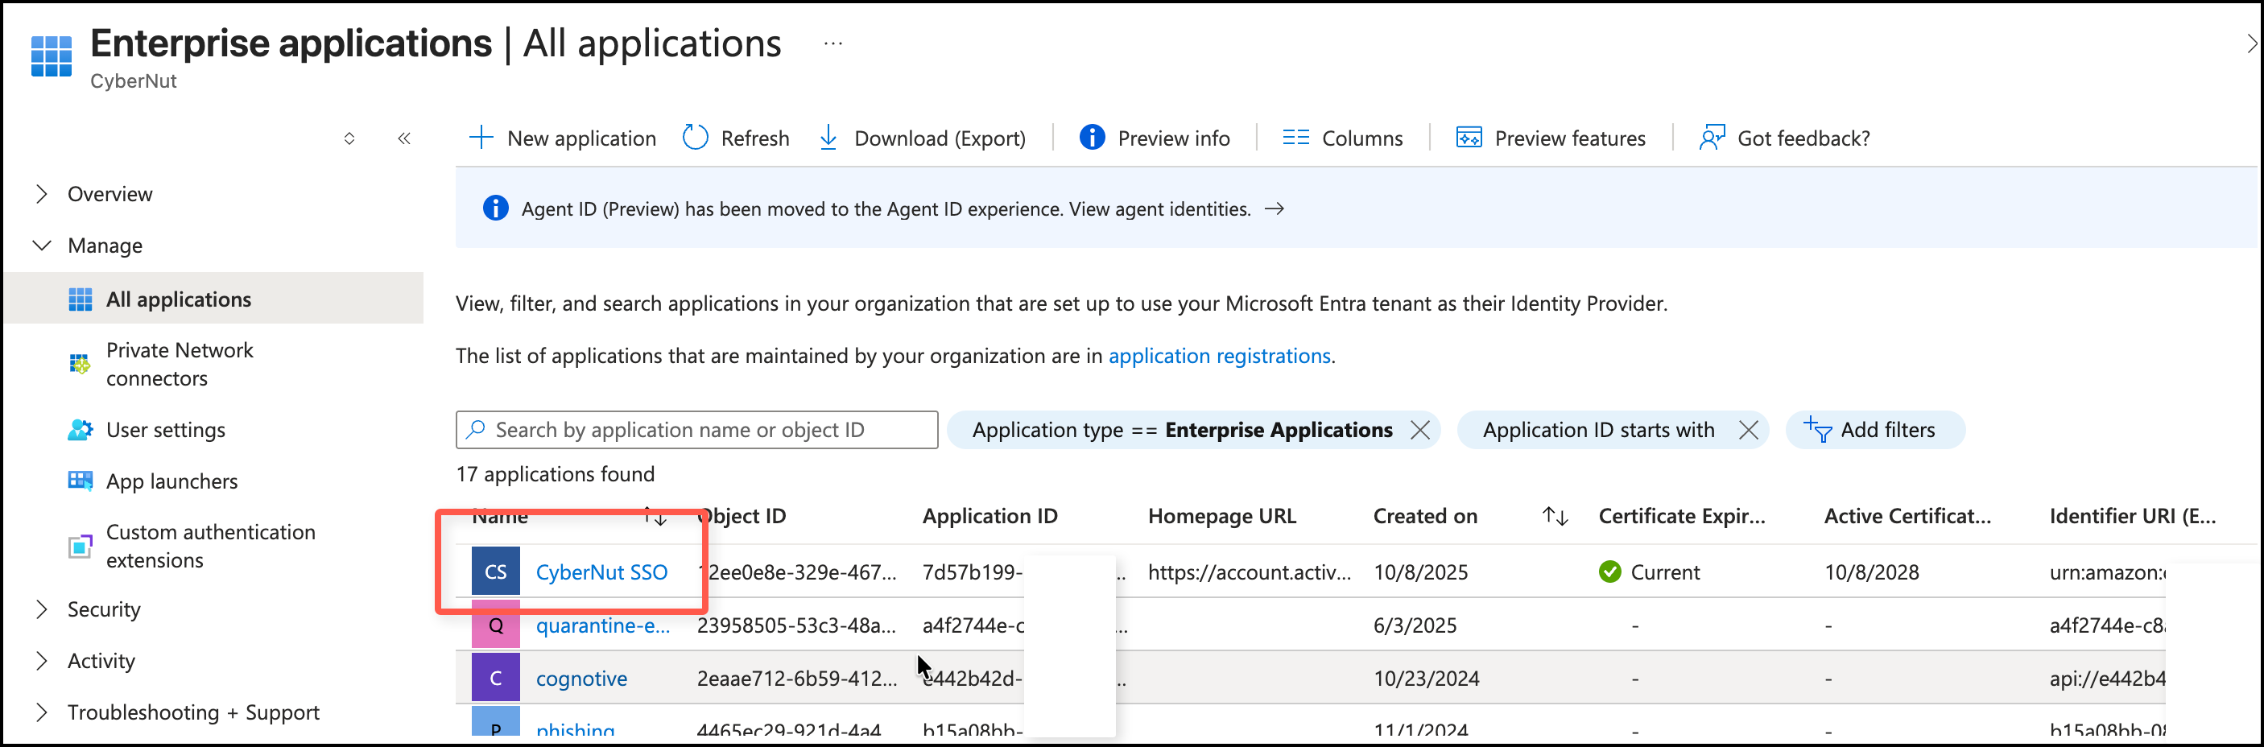Click the Download (Export) arrow icon
The image size is (2264, 747).
[828, 138]
